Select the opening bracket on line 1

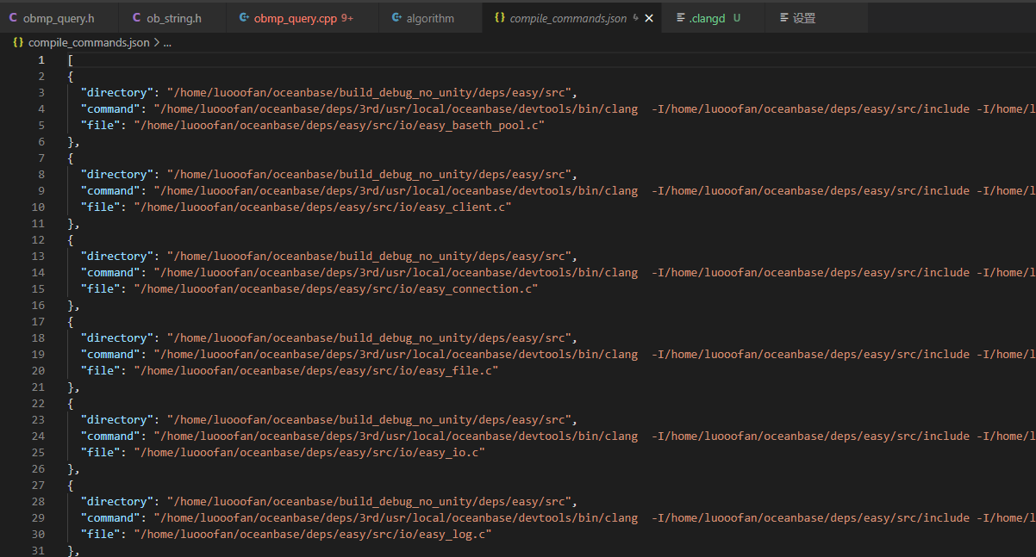click(70, 59)
